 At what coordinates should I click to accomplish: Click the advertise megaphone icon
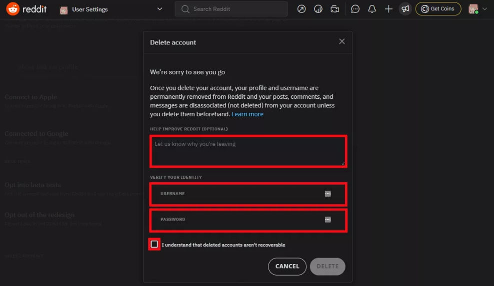pyautogui.click(x=405, y=9)
